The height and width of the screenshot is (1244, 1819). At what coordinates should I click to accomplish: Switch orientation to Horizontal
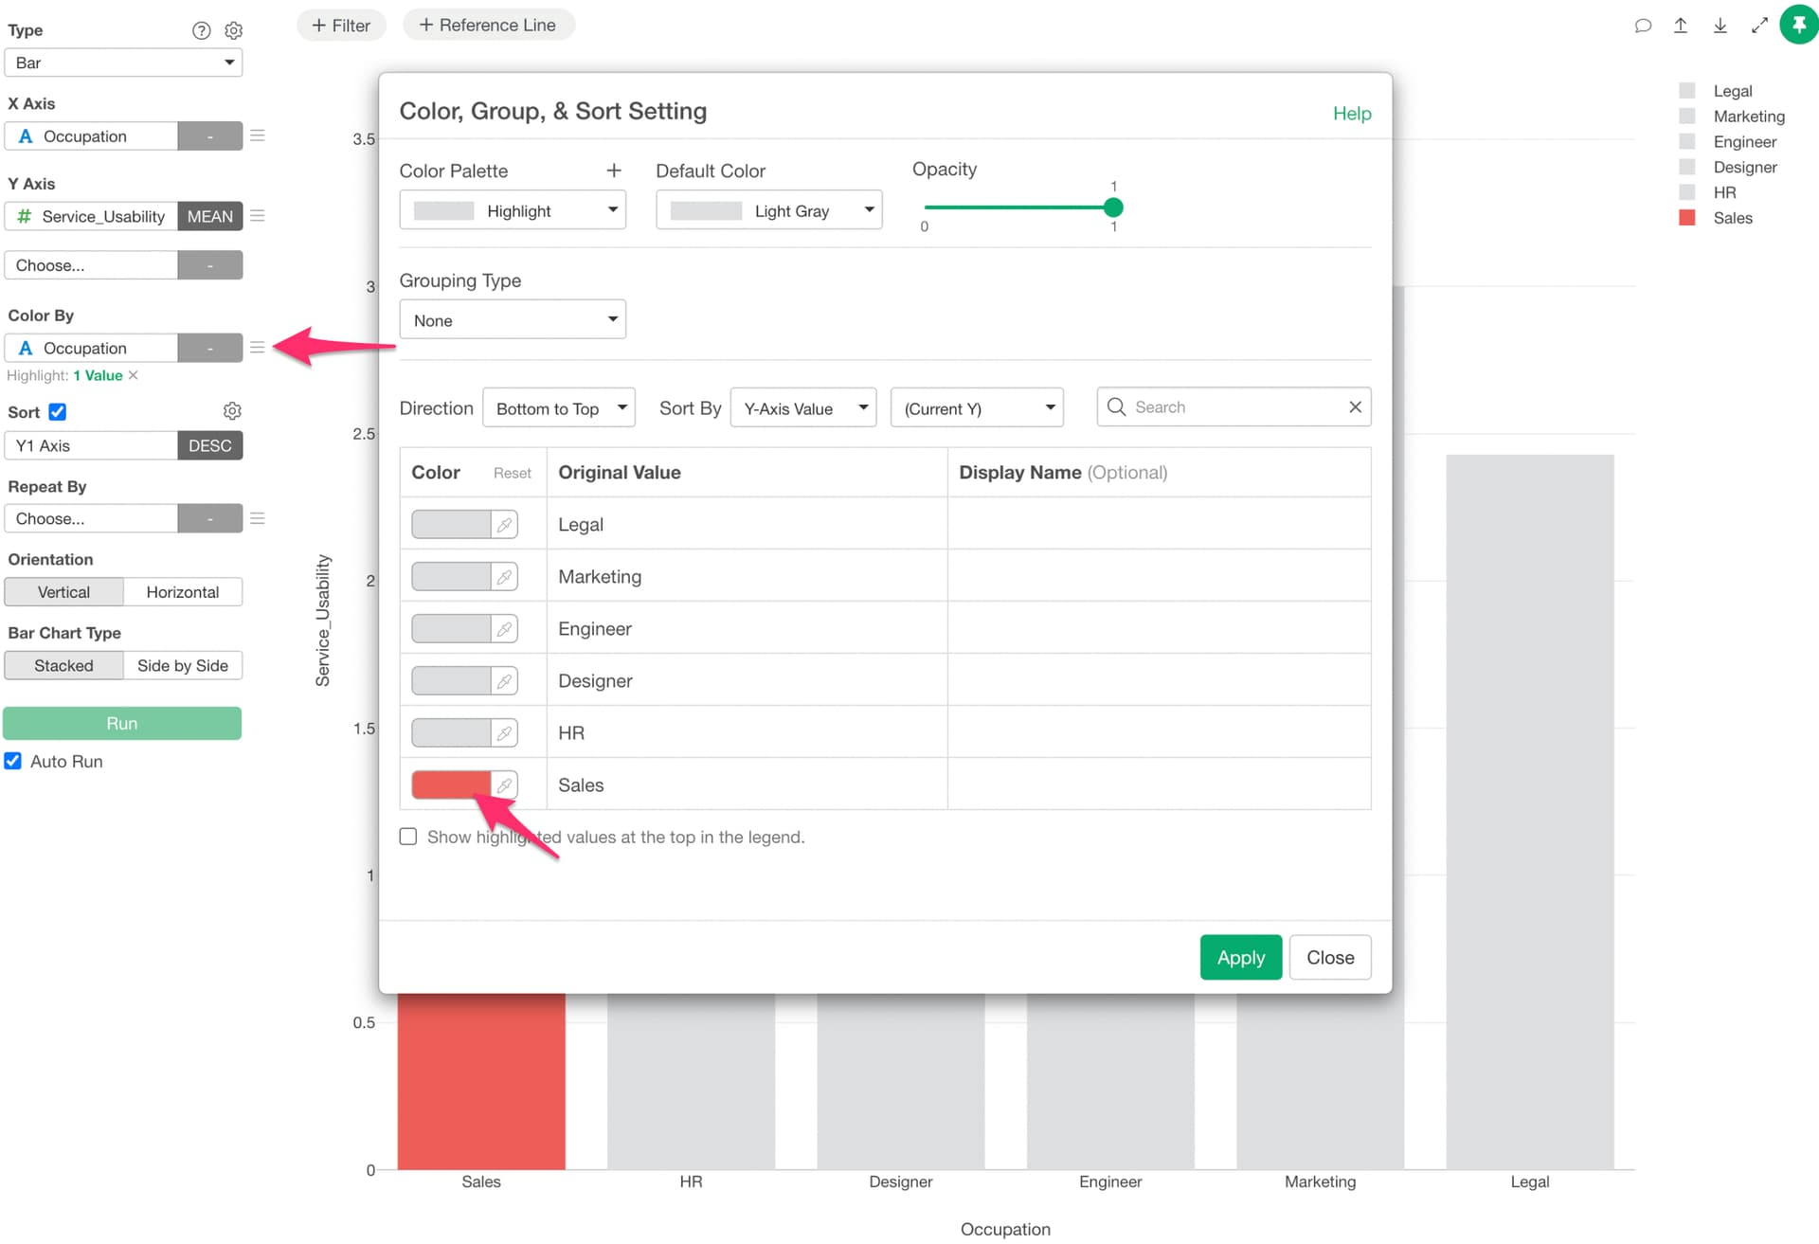(182, 592)
